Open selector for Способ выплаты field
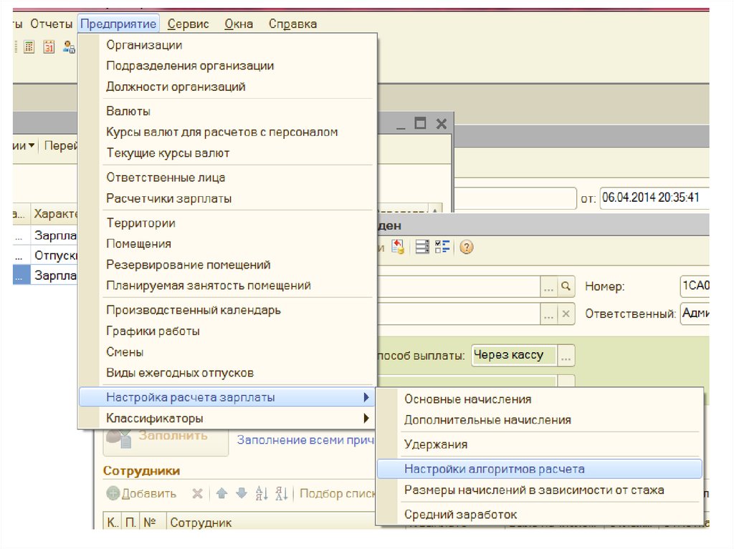This screenshot has height=549, width=734. [566, 355]
